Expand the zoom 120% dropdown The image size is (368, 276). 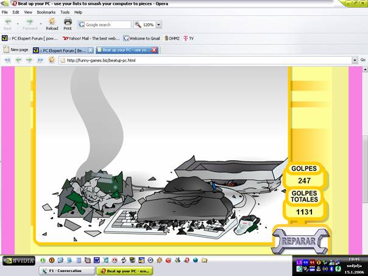(159, 25)
